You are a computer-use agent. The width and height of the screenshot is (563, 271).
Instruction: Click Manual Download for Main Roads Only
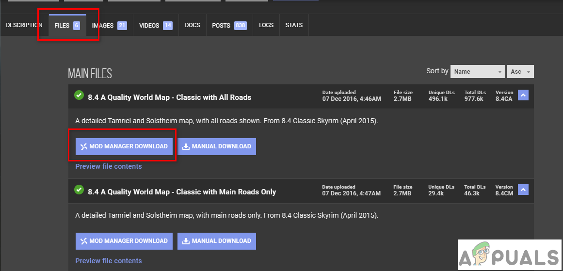(x=217, y=241)
